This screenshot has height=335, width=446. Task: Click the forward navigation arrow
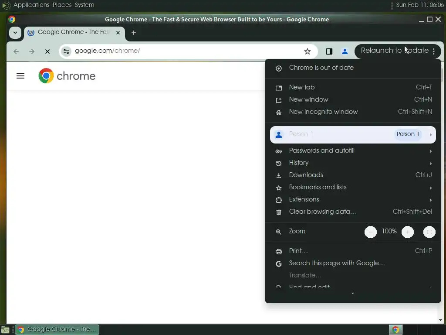[32, 51]
